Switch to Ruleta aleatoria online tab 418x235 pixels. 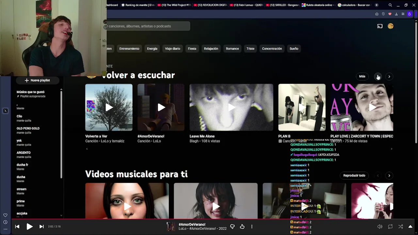[x=318, y=5]
